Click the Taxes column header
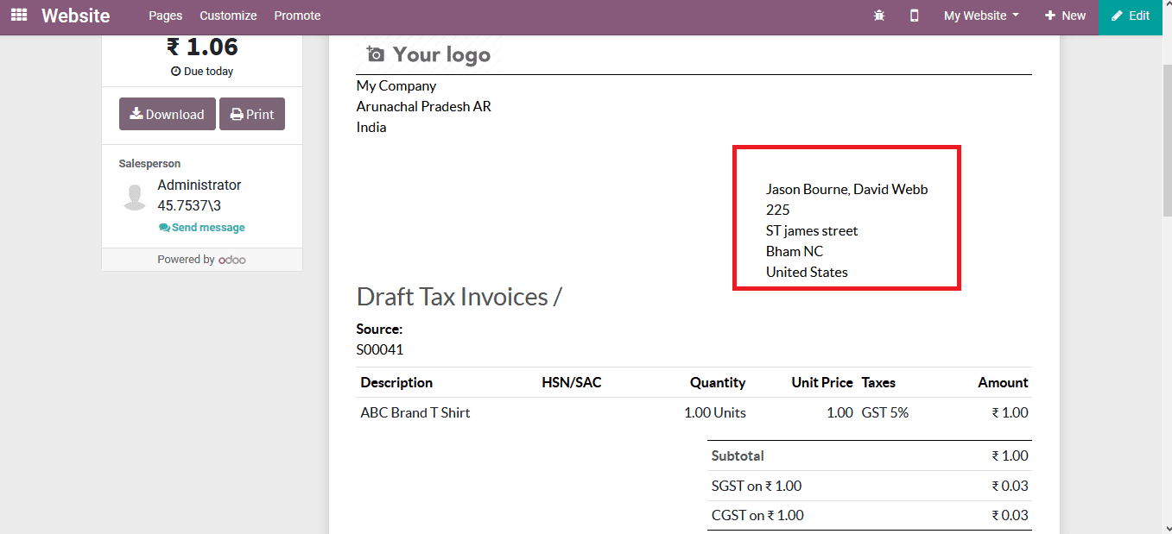 [878, 382]
